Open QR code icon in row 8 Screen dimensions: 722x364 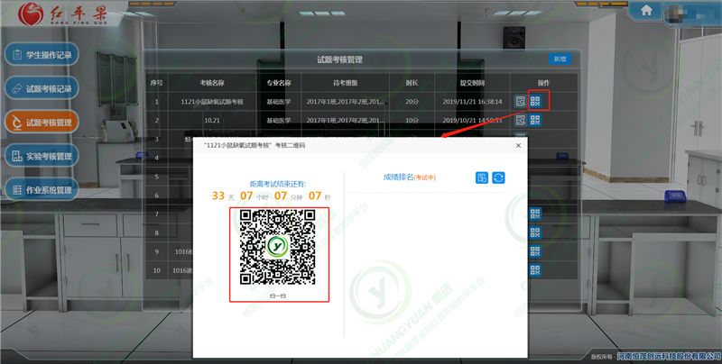535,232
